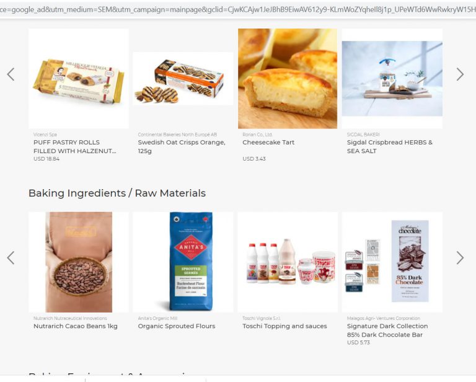Open Signature Dark Collection 85% Dark Chocolate Bar
Screen dimensions: 476x382
pos(387,331)
